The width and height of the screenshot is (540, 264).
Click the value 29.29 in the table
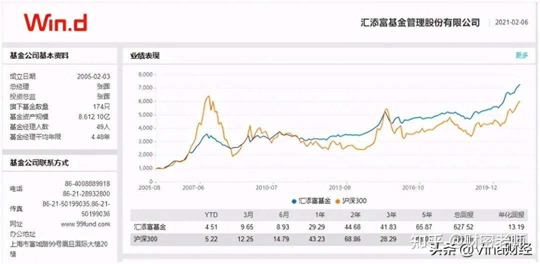click(317, 227)
